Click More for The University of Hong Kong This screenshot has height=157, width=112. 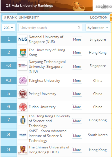tap(77, 53)
